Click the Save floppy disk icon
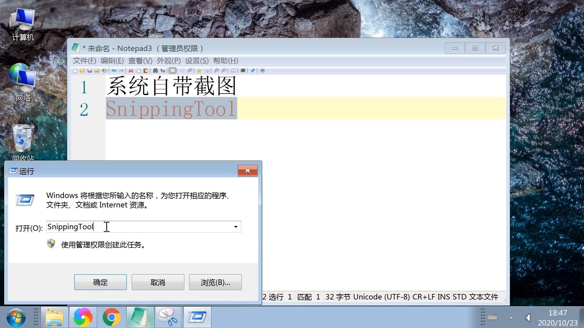The image size is (584, 328). click(x=90, y=70)
